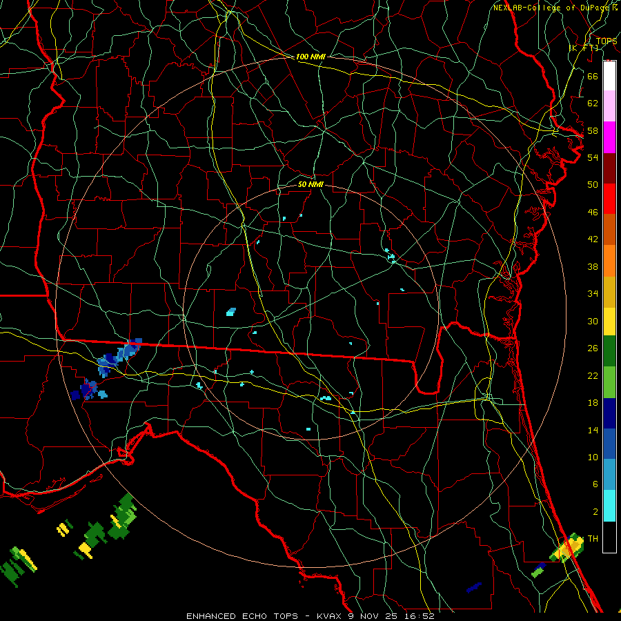Select the gold legend color band
The height and width of the screenshot is (621, 621).
pos(609,292)
